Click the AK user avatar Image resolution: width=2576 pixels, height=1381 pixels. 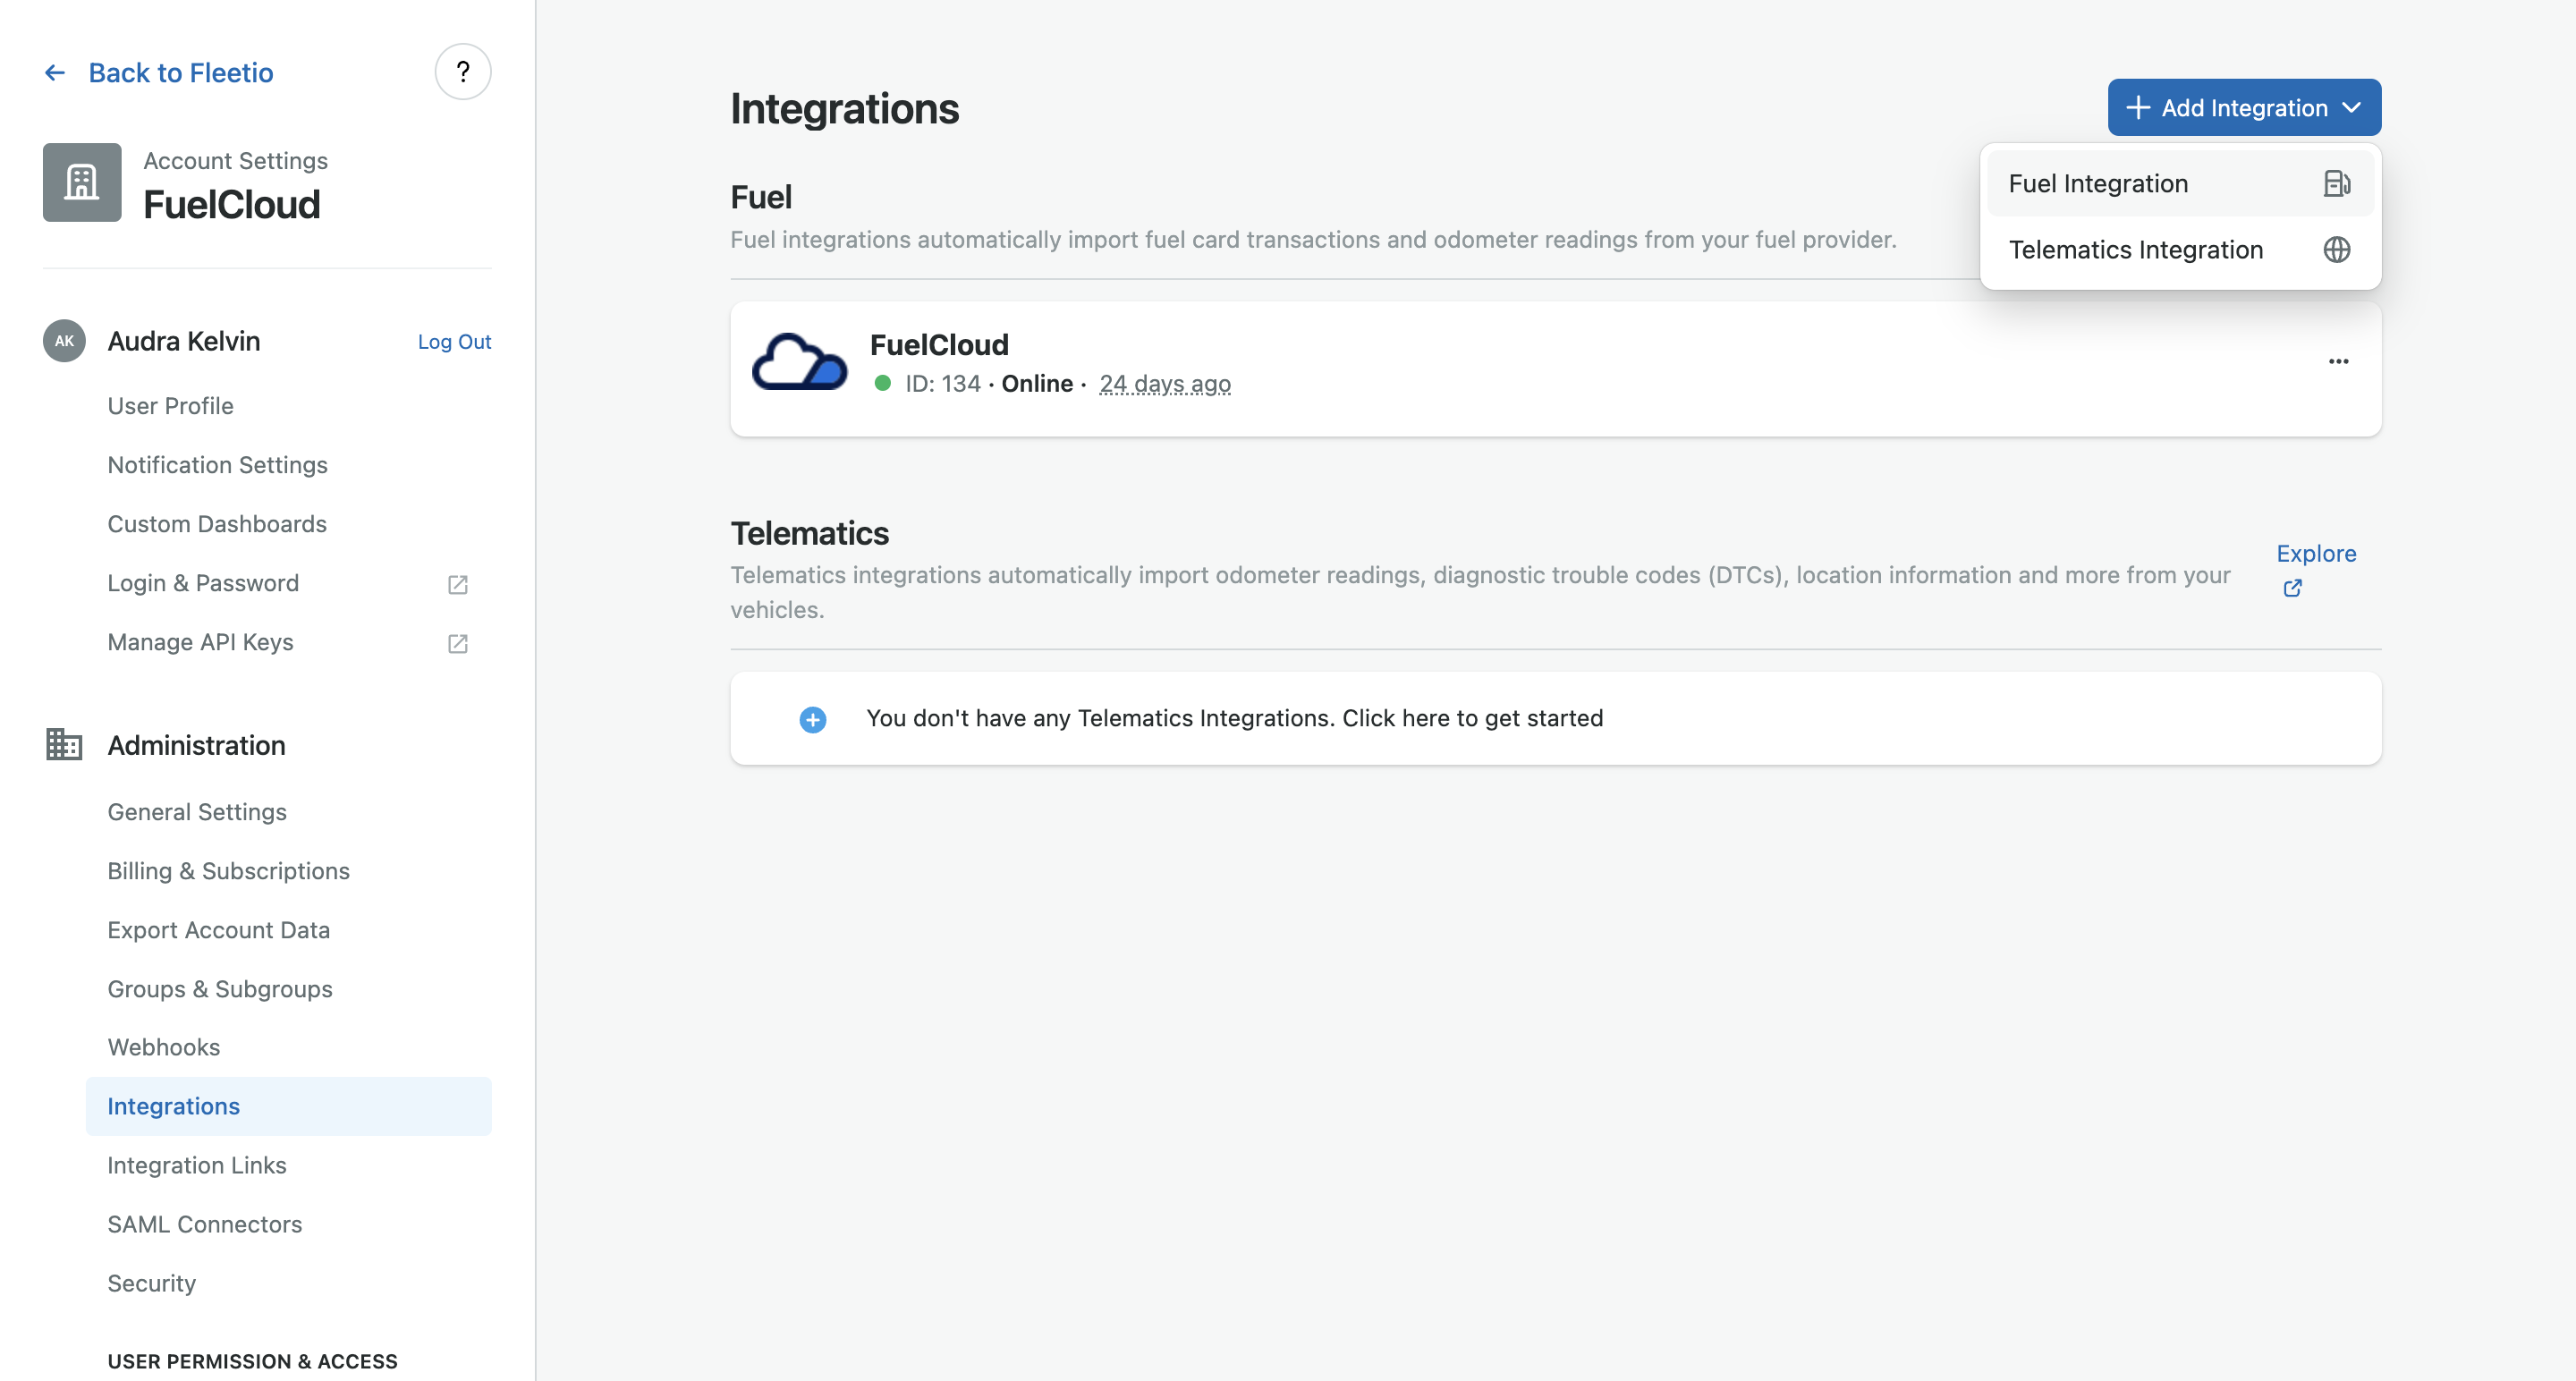64,341
